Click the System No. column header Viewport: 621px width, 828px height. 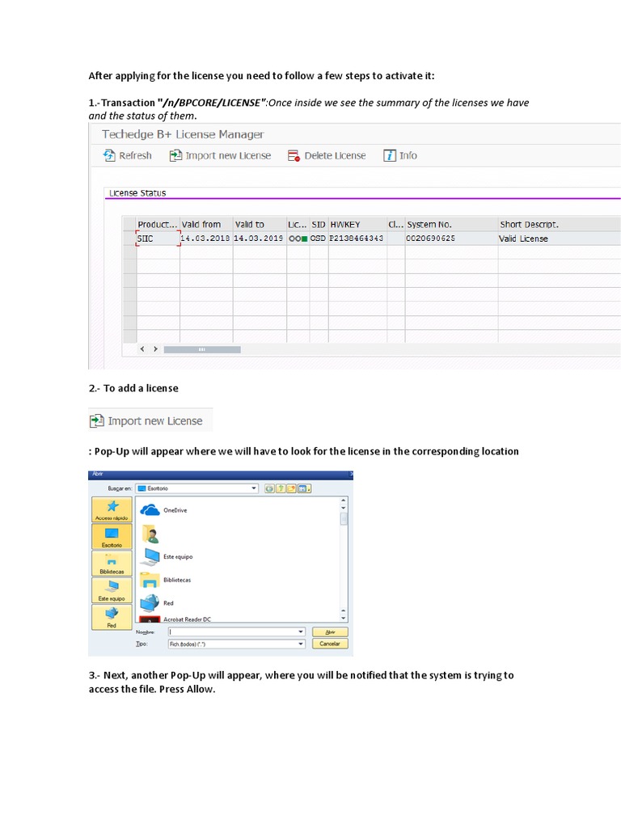(451, 224)
